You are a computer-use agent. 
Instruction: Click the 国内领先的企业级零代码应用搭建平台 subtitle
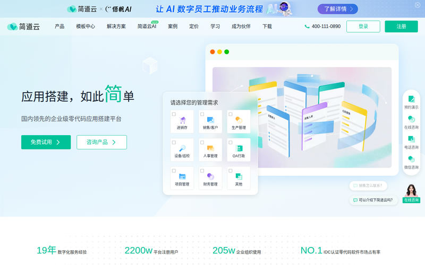point(71,119)
